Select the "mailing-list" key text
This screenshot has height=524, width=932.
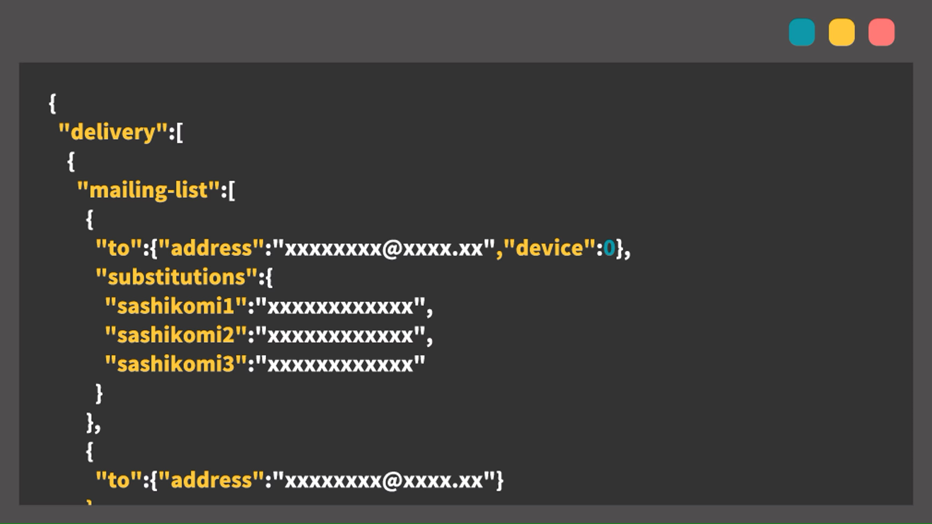(148, 190)
